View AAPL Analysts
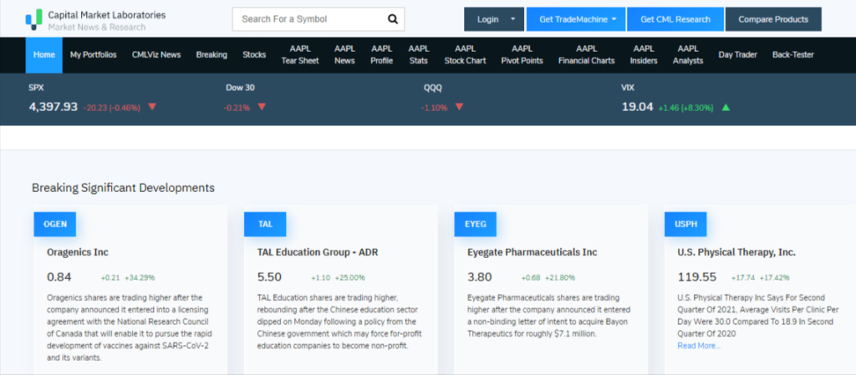This screenshot has height=375, width=856. click(x=688, y=54)
